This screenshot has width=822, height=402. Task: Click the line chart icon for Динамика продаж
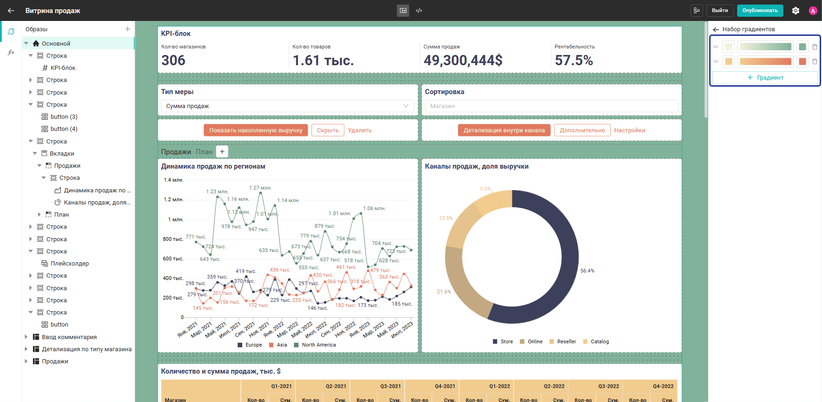pyautogui.click(x=58, y=190)
